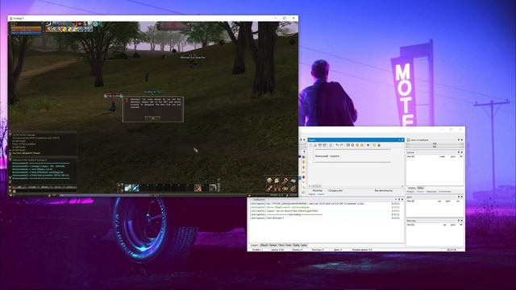Click the lower progress bar in targets panel
This screenshot has width=516, height=290.
[435, 147]
